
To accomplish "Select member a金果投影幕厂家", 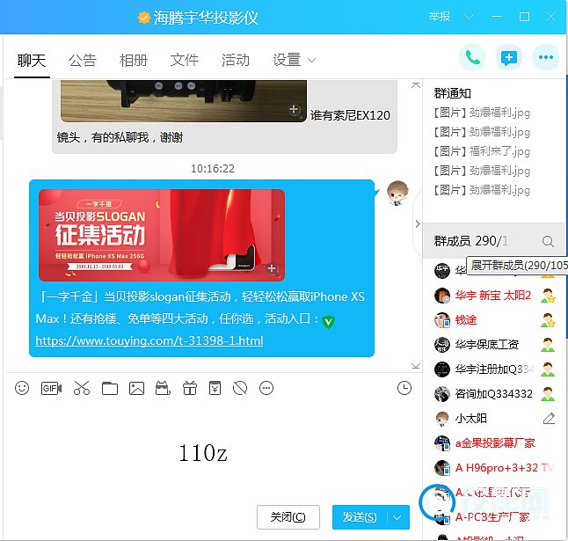I will [x=494, y=442].
